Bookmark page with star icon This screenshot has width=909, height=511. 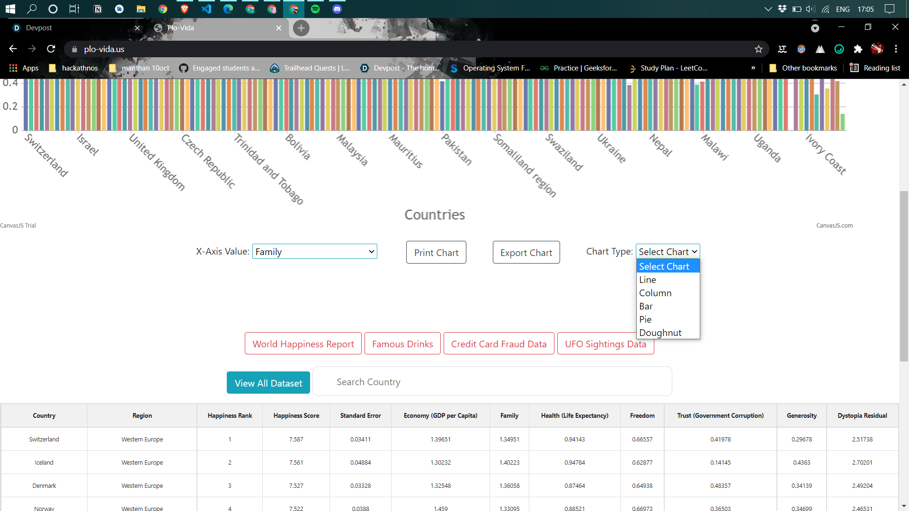758,49
